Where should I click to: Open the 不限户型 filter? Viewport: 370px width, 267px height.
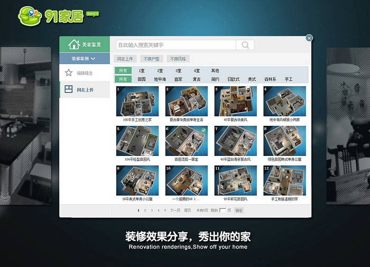(x=152, y=59)
